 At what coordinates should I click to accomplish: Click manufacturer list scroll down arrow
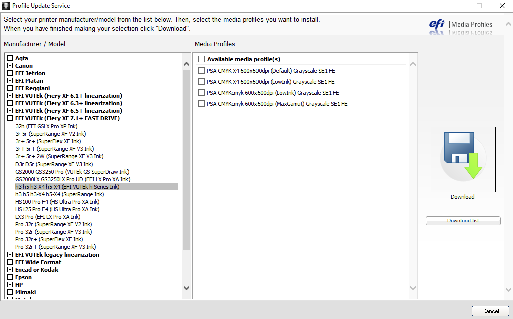coord(186,288)
